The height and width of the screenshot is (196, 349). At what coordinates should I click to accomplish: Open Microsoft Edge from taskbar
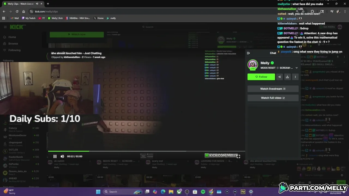[x=163, y=192]
